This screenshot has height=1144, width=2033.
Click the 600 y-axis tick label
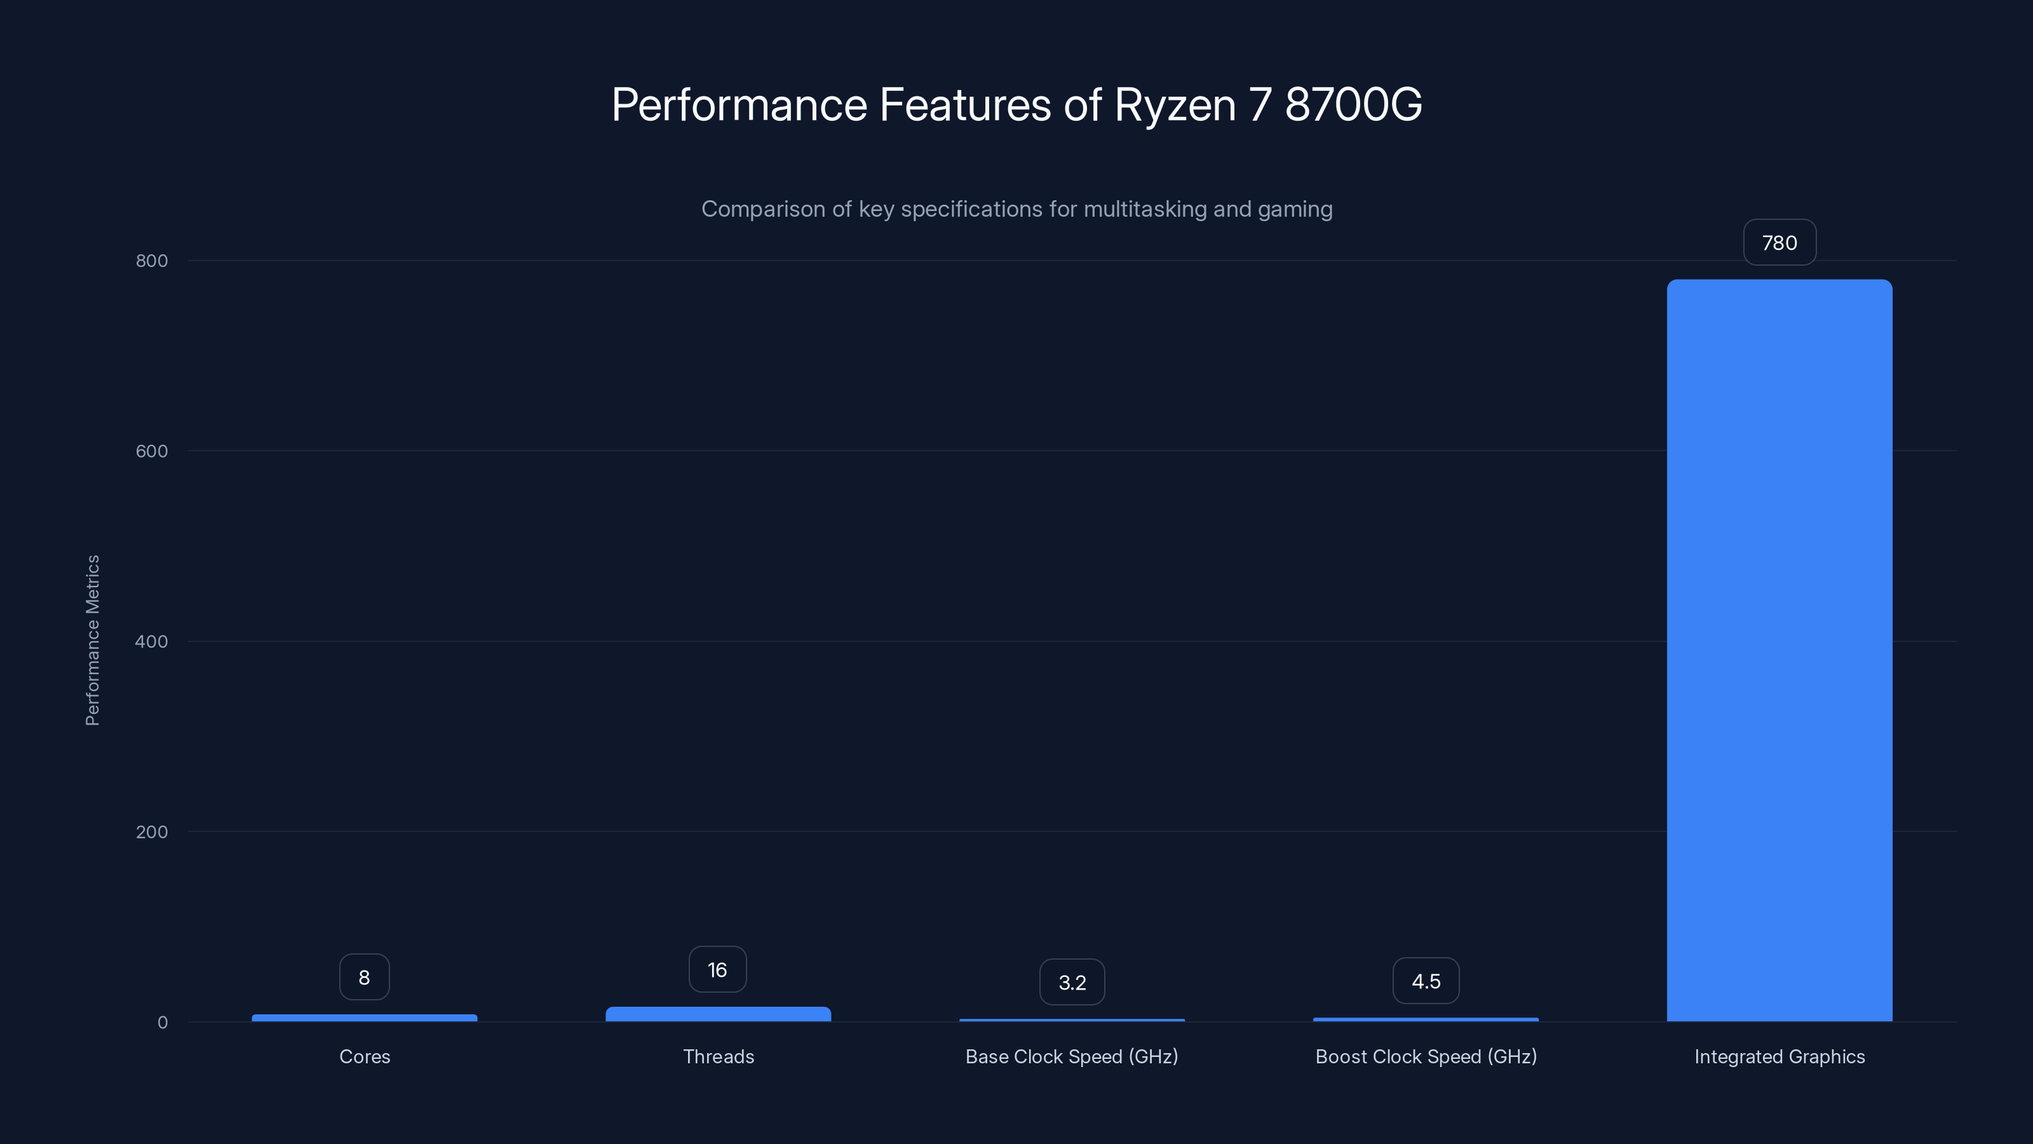[x=152, y=451]
